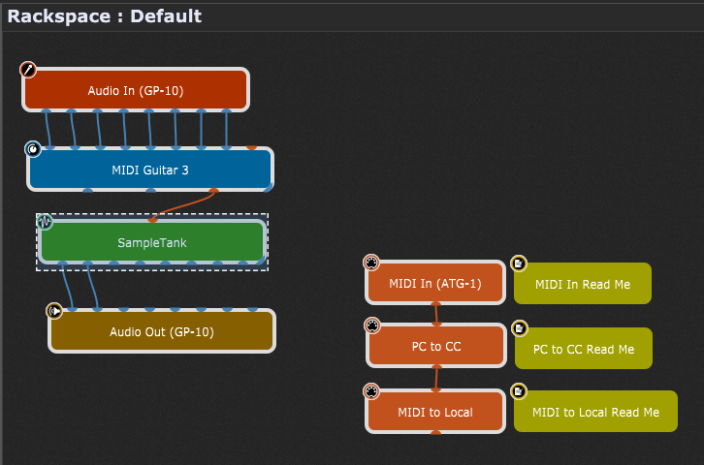
Task: Click the MIDI icon on PC to CC block
Action: click(371, 325)
